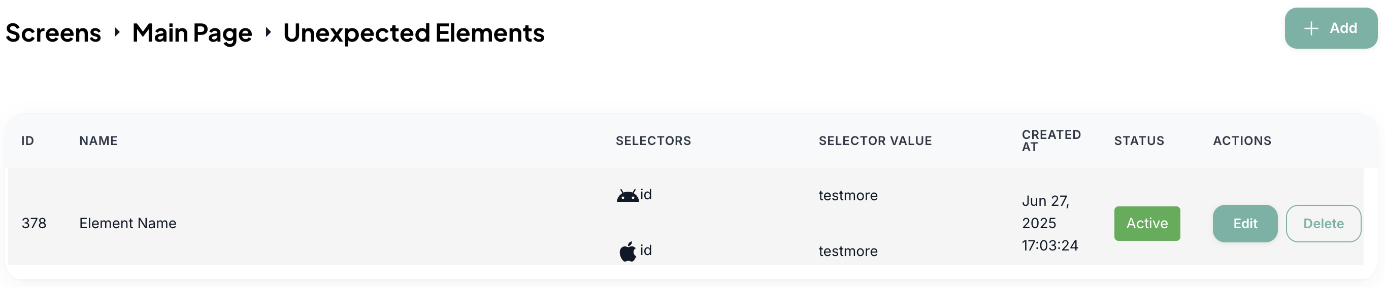This screenshot has height=287, width=1385.
Task: Click the Android robot selector icon
Action: click(627, 195)
